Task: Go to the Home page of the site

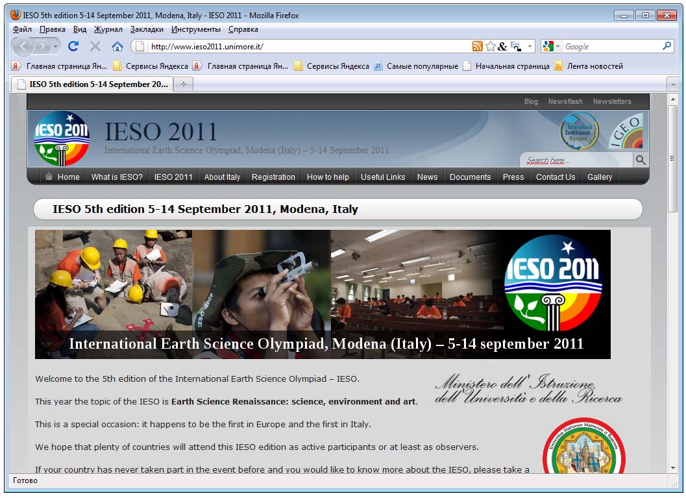Action: coord(62,177)
